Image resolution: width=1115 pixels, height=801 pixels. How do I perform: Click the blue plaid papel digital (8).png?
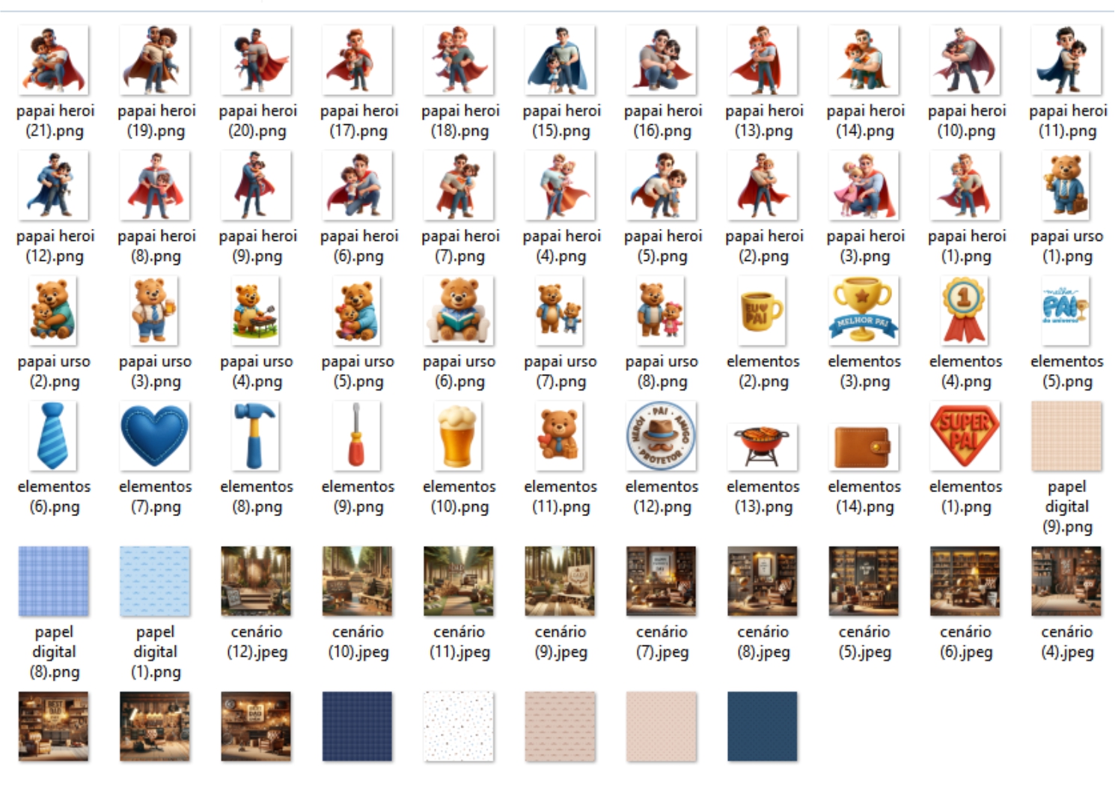point(53,581)
